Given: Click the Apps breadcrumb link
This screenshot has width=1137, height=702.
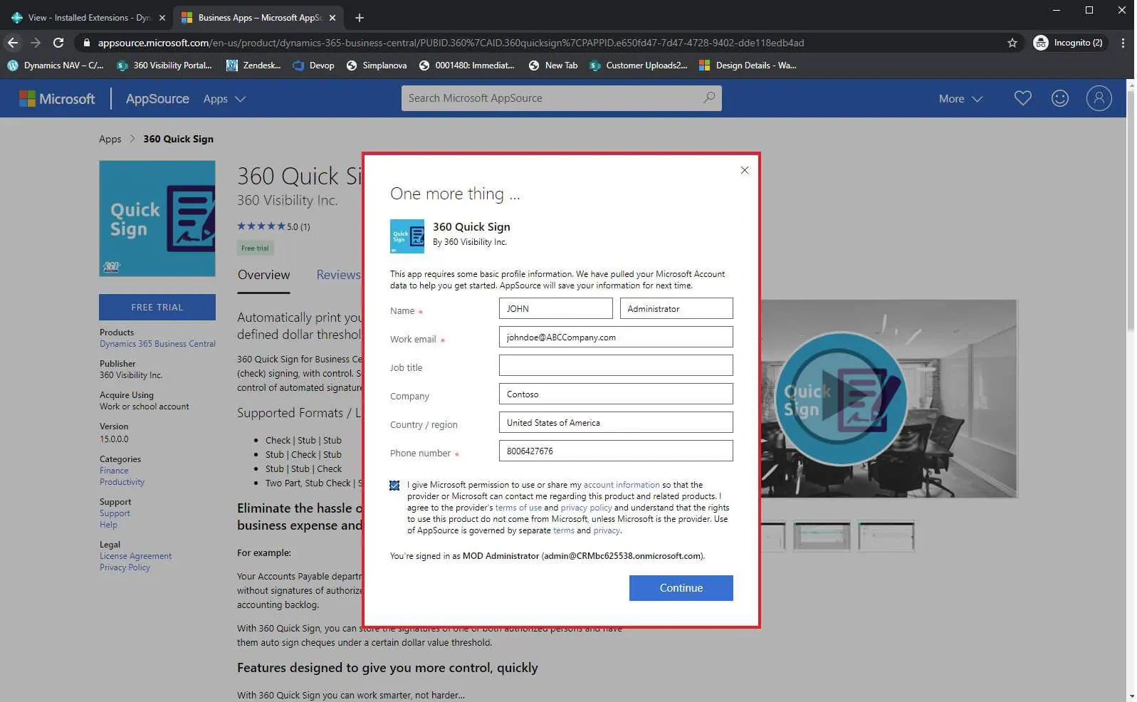Looking at the screenshot, I should point(110,139).
